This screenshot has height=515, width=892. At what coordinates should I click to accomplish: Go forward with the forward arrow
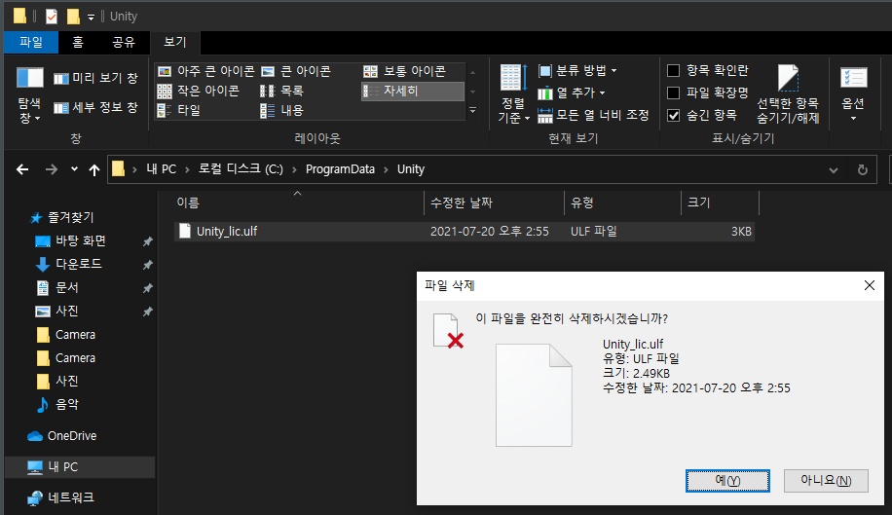52,169
